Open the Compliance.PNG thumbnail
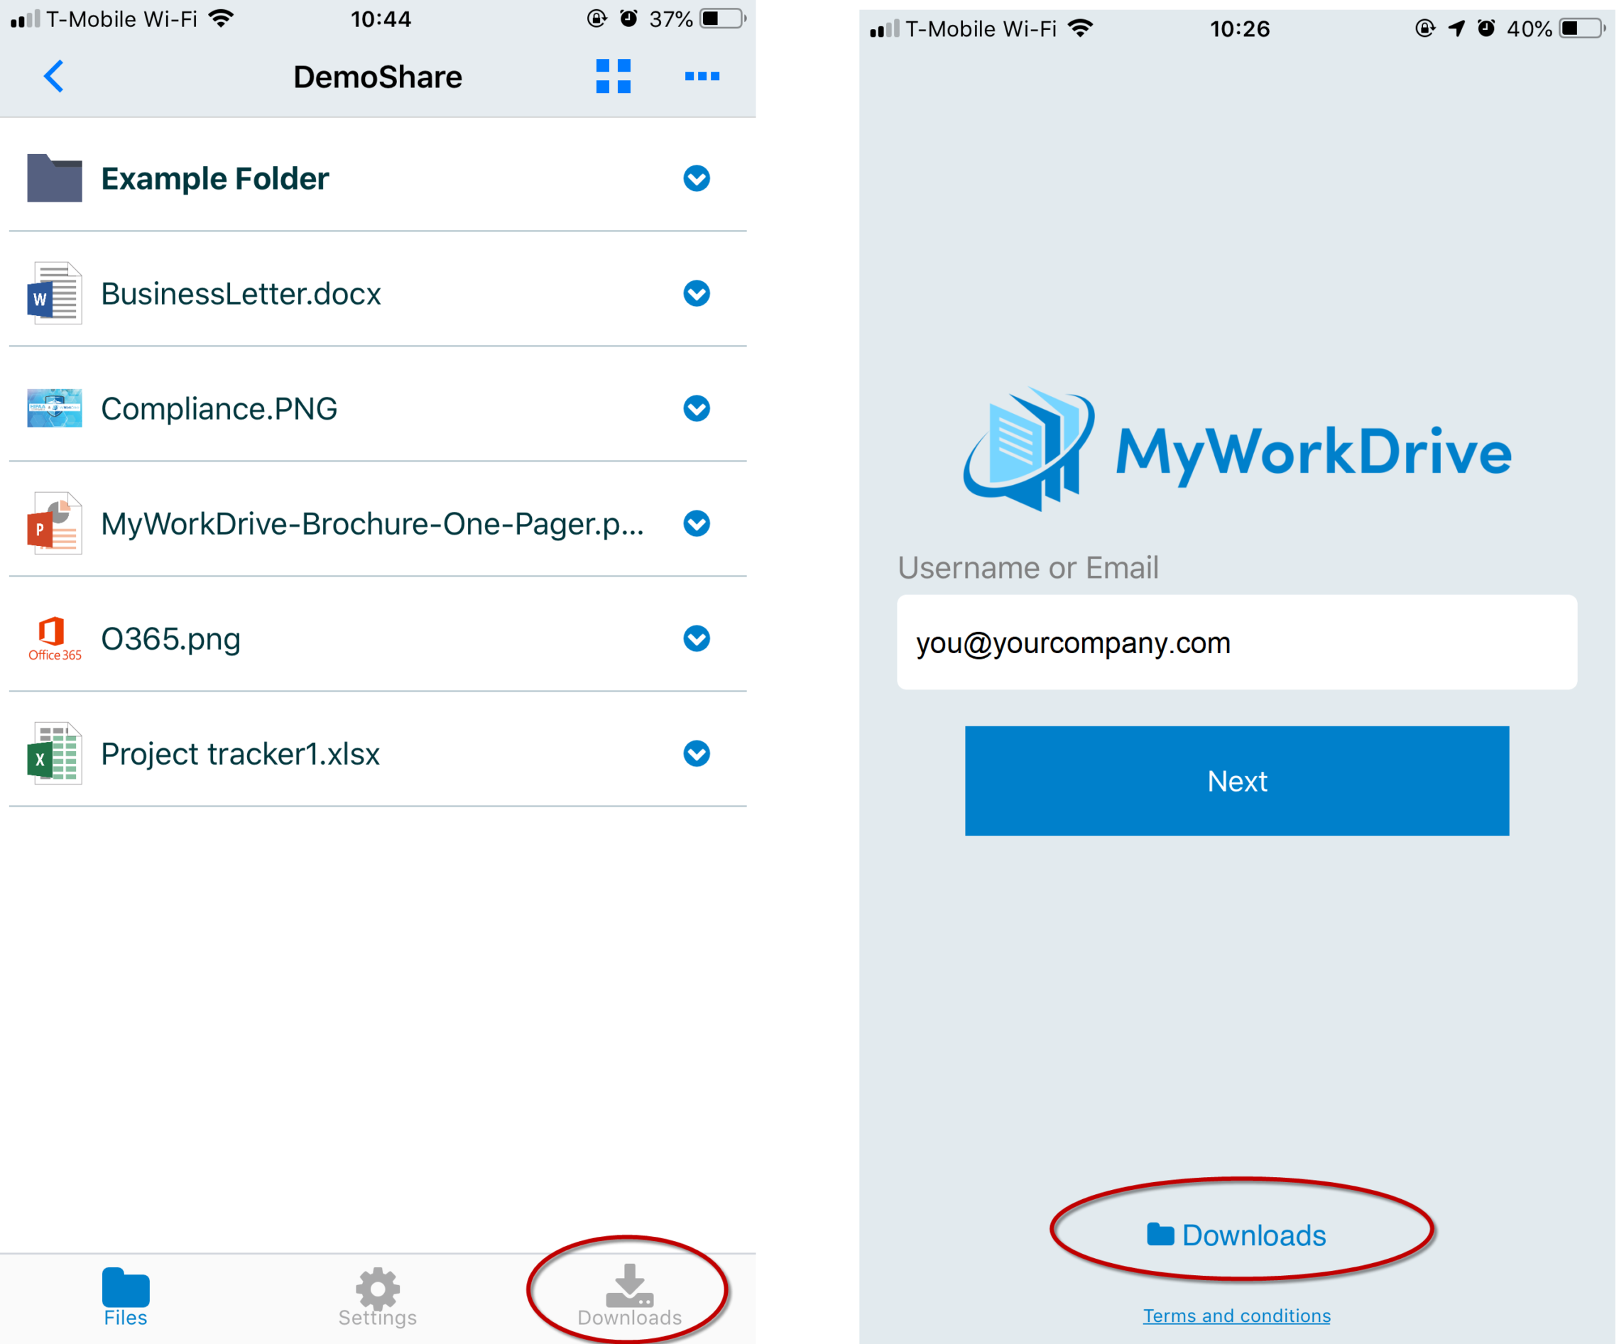The height and width of the screenshot is (1344, 1619). pyautogui.click(x=54, y=408)
